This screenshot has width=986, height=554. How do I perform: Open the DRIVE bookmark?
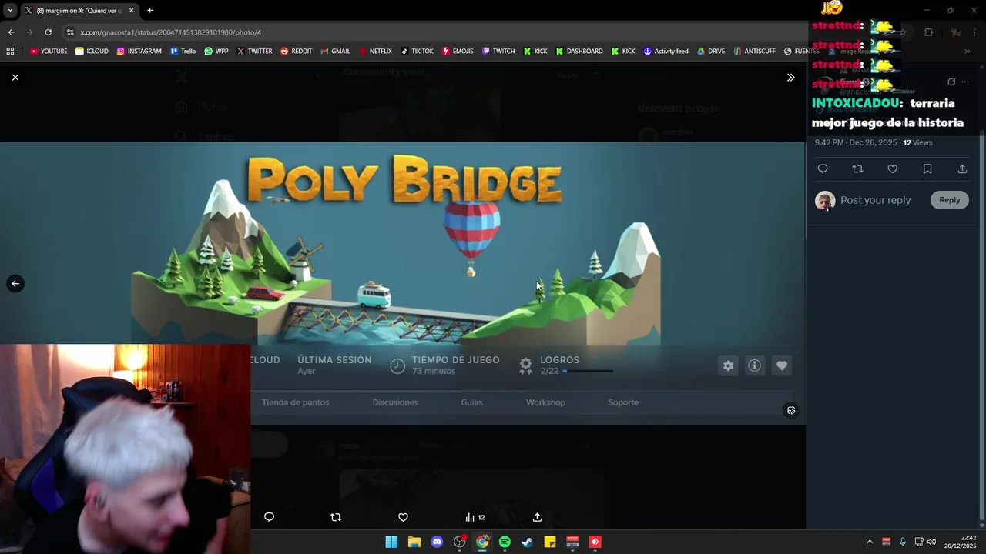click(x=710, y=52)
